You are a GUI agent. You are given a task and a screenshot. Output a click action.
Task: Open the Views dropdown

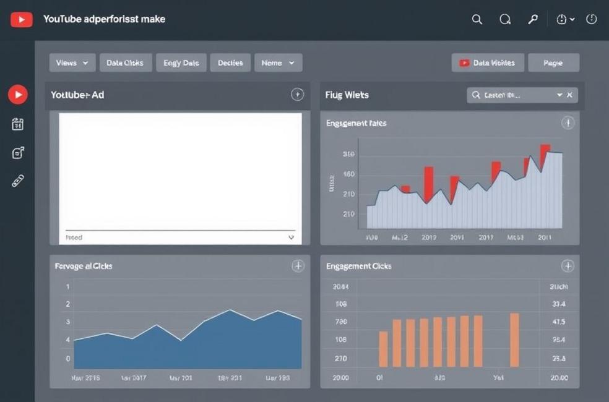pyautogui.click(x=72, y=62)
